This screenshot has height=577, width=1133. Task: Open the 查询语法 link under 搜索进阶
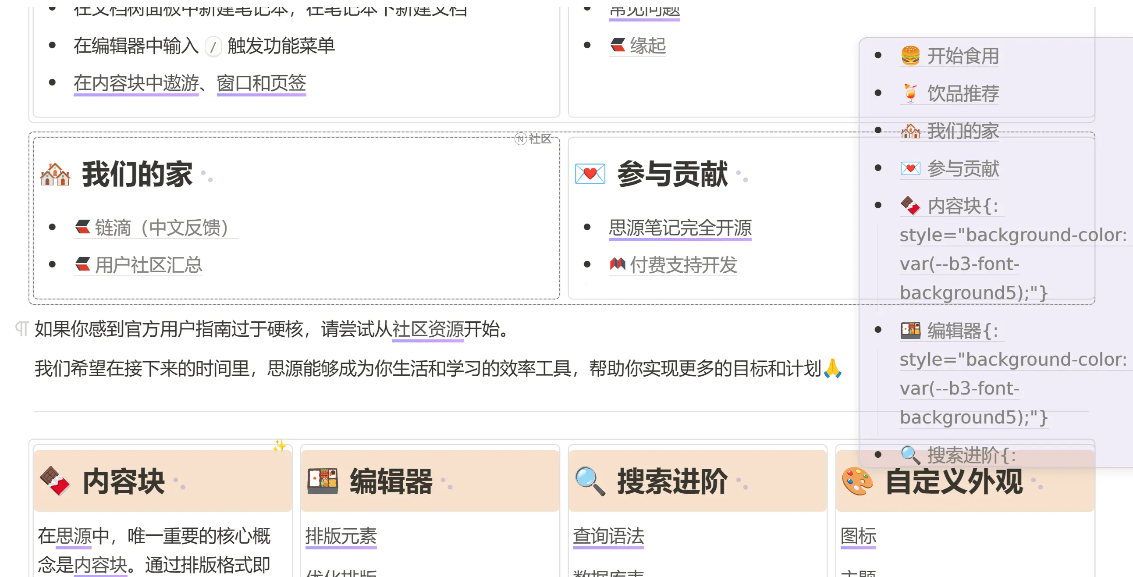tap(608, 536)
